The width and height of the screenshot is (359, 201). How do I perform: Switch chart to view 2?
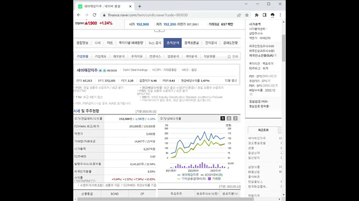(x=229, y=118)
